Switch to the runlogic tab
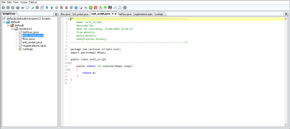290x129 pixels. point(160,14)
